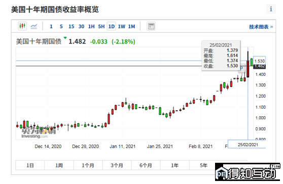Choose the 5H interval
The width and height of the screenshot is (283, 184).
point(101,27)
